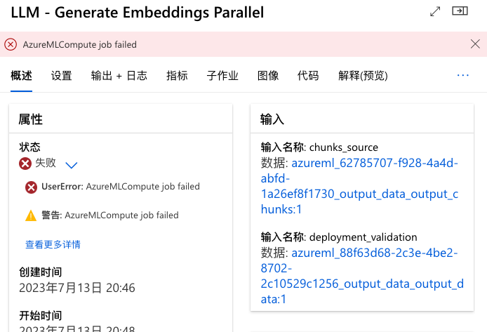Click the expand to full screen icon

pyautogui.click(x=435, y=11)
